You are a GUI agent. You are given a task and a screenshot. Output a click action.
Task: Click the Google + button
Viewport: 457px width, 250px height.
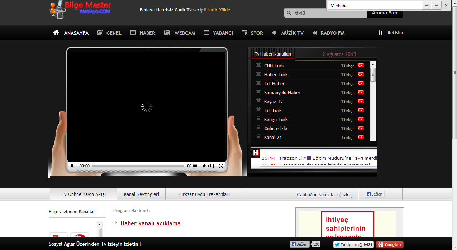point(390,245)
